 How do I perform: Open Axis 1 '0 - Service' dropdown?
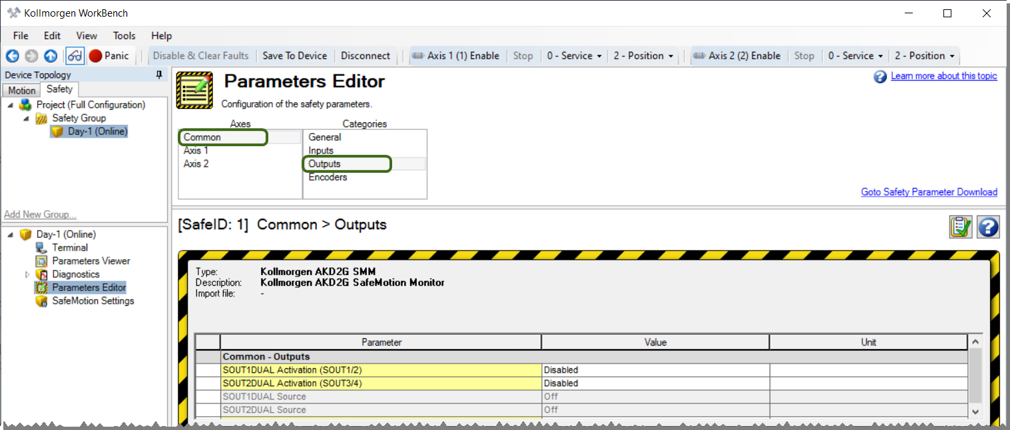[574, 56]
